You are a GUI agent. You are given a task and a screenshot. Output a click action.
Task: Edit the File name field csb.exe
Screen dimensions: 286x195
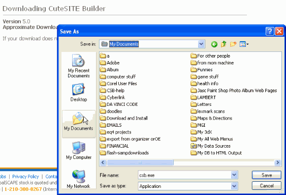tap(184, 175)
